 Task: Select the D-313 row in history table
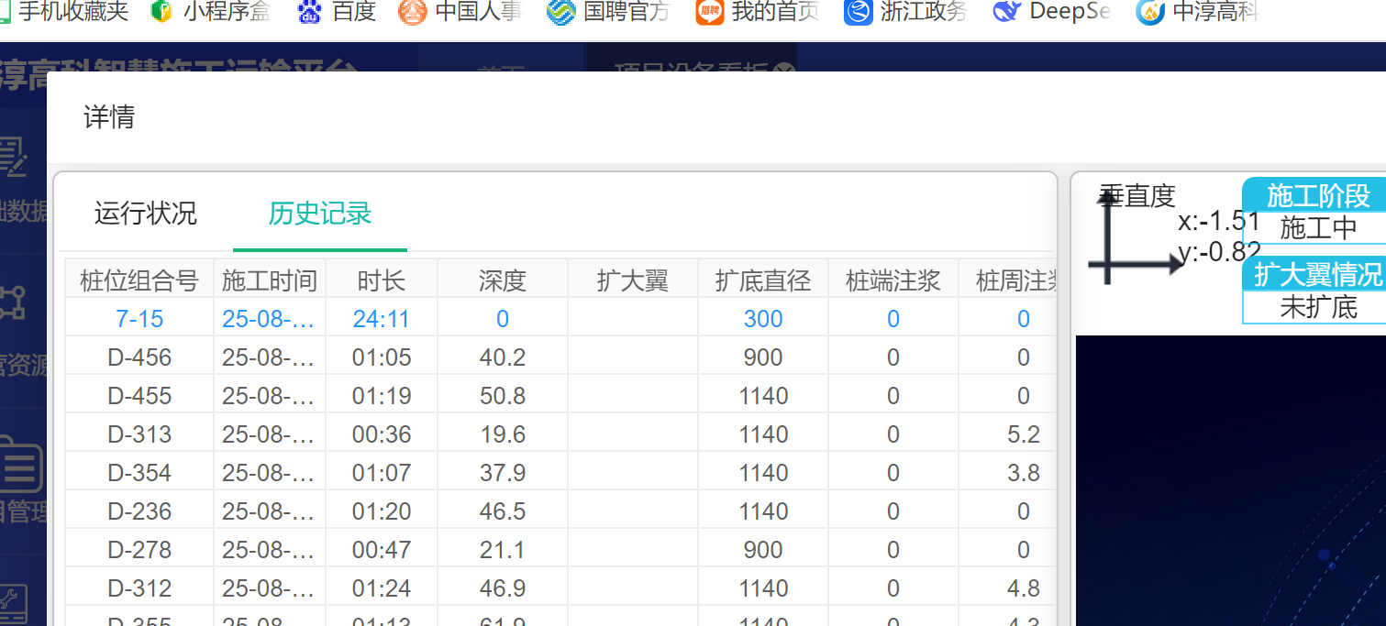pos(139,434)
